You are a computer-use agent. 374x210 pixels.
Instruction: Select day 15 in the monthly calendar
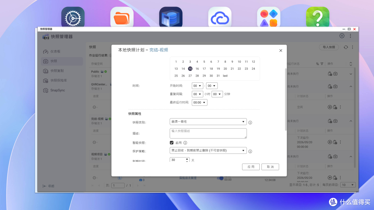pyautogui.click(x=190, y=69)
